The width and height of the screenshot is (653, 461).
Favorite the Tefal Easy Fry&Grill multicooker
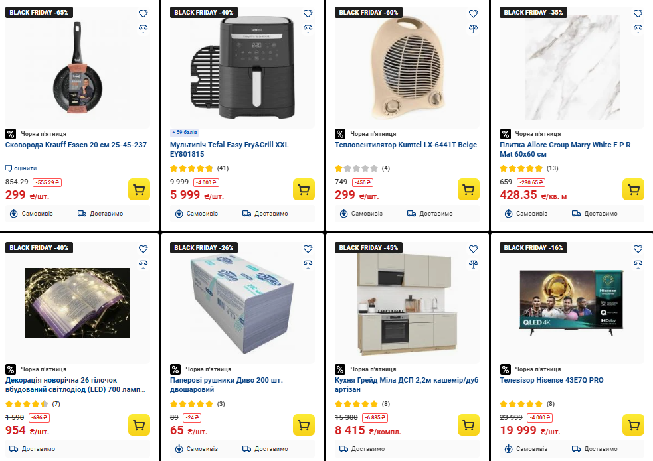point(308,14)
